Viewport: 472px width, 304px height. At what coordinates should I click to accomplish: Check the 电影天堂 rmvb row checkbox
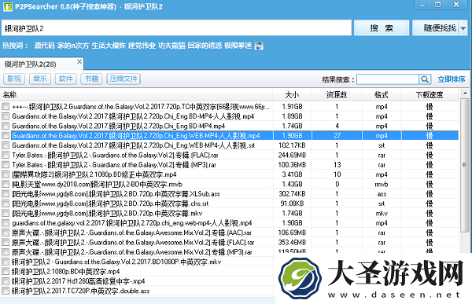pyautogui.click(x=6, y=184)
